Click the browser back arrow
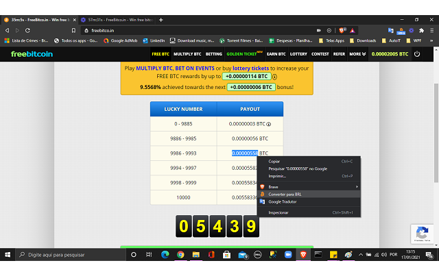 pos(8,30)
